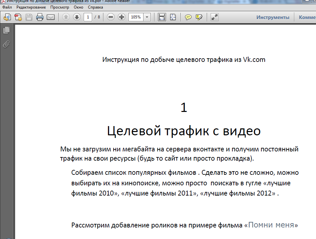Zoom in with the plus button
The width and height of the screenshot is (316, 239).
click(121, 17)
